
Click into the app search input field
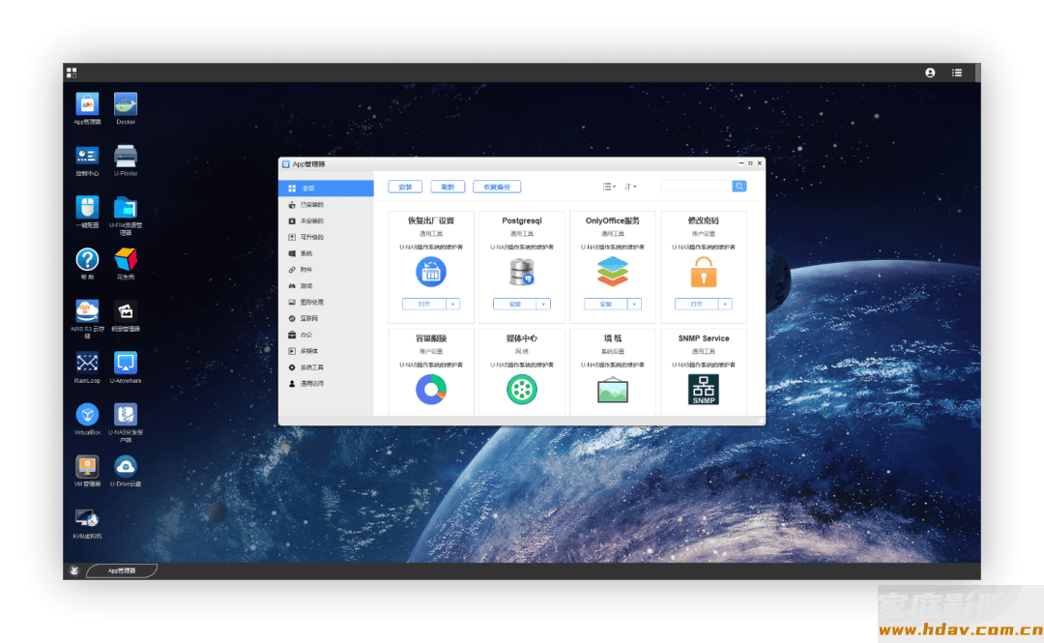coord(696,187)
